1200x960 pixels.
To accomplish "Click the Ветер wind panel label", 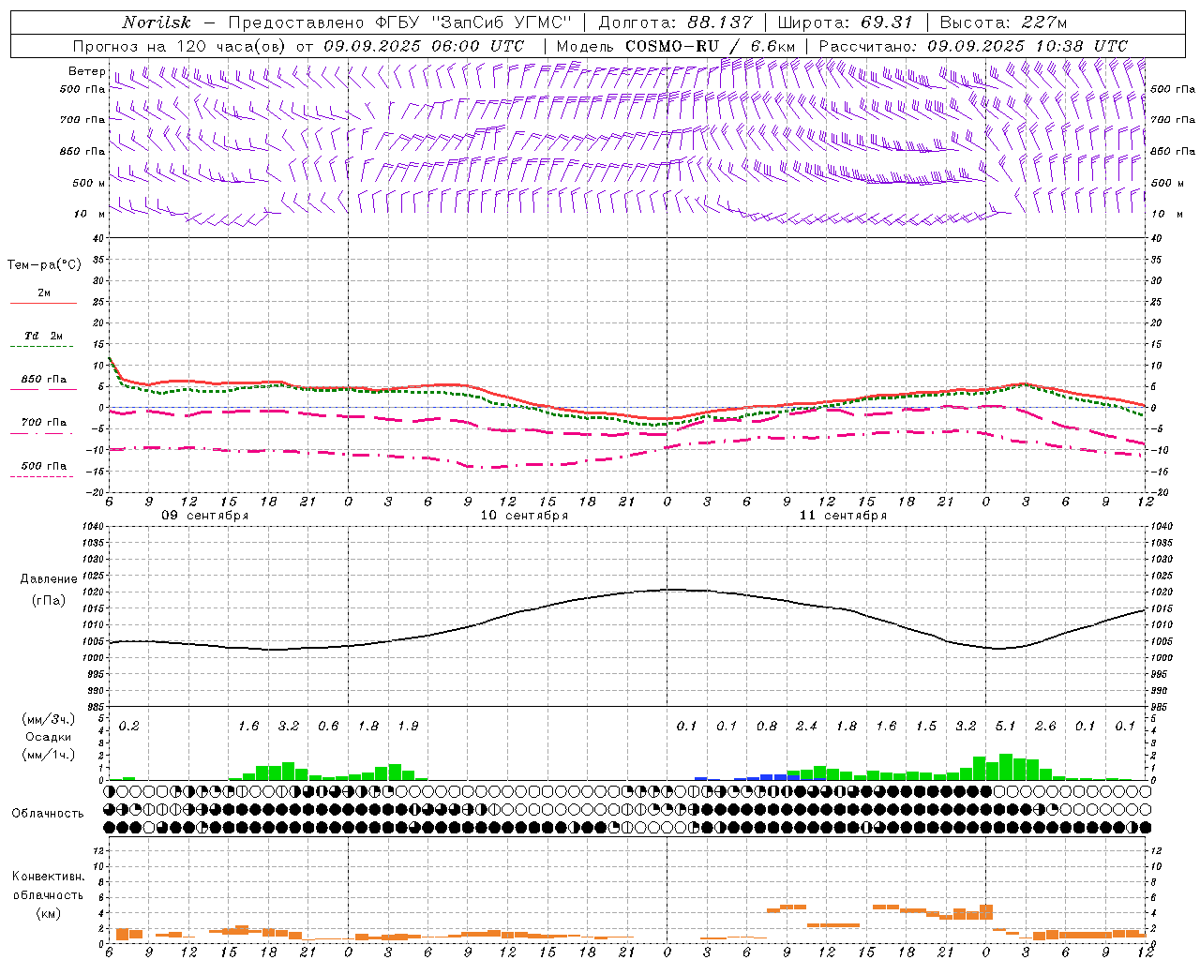I will tap(86, 71).
